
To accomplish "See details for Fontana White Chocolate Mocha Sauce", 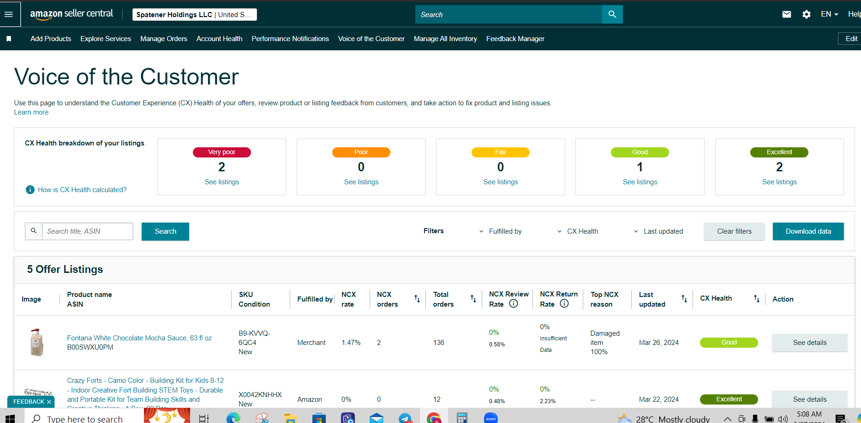I will click(810, 343).
